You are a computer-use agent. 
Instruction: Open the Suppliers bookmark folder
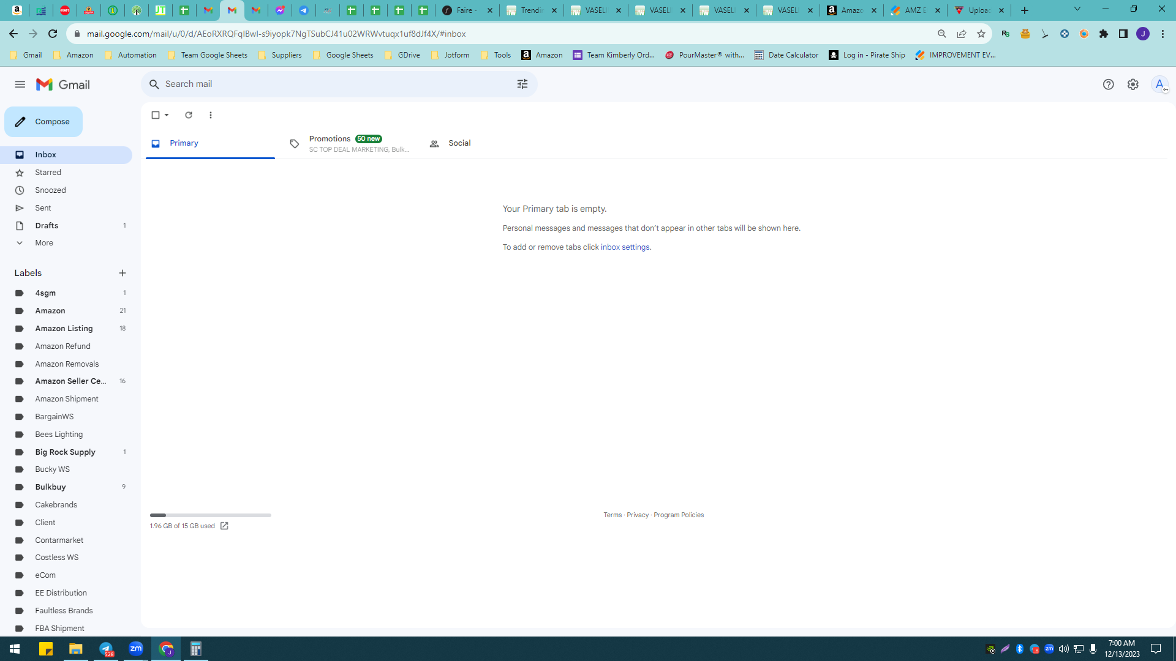click(x=280, y=55)
